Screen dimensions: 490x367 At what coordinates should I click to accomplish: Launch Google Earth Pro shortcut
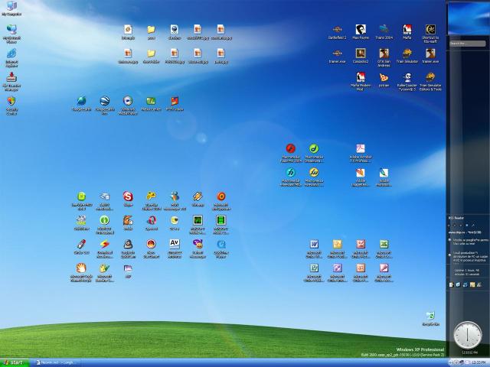pos(105,106)
